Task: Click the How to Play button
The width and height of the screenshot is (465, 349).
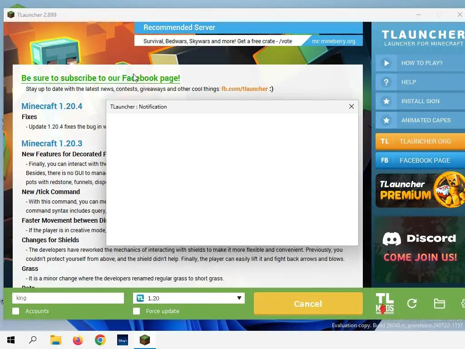Action: click(420, 63)
